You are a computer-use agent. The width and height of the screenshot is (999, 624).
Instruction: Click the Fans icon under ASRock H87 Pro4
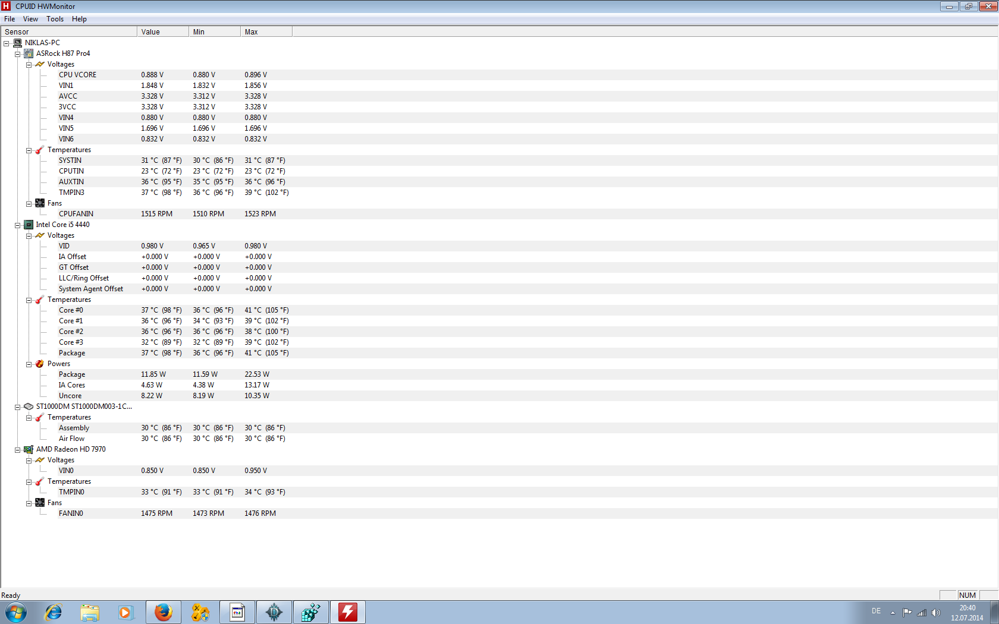coord(40,203)
